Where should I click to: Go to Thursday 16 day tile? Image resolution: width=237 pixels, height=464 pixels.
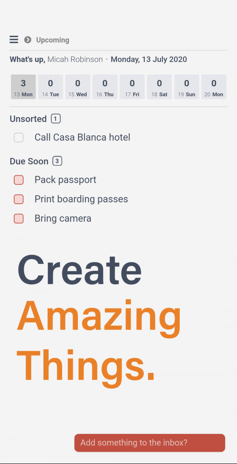105,87
